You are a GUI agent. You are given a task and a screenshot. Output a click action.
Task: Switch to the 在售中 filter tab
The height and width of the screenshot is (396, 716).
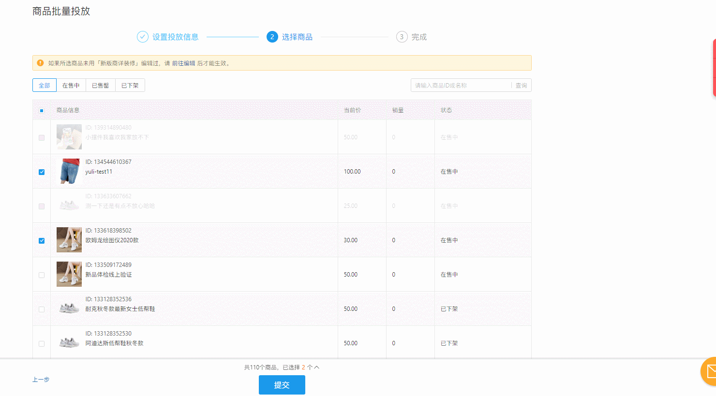[71, 85]
